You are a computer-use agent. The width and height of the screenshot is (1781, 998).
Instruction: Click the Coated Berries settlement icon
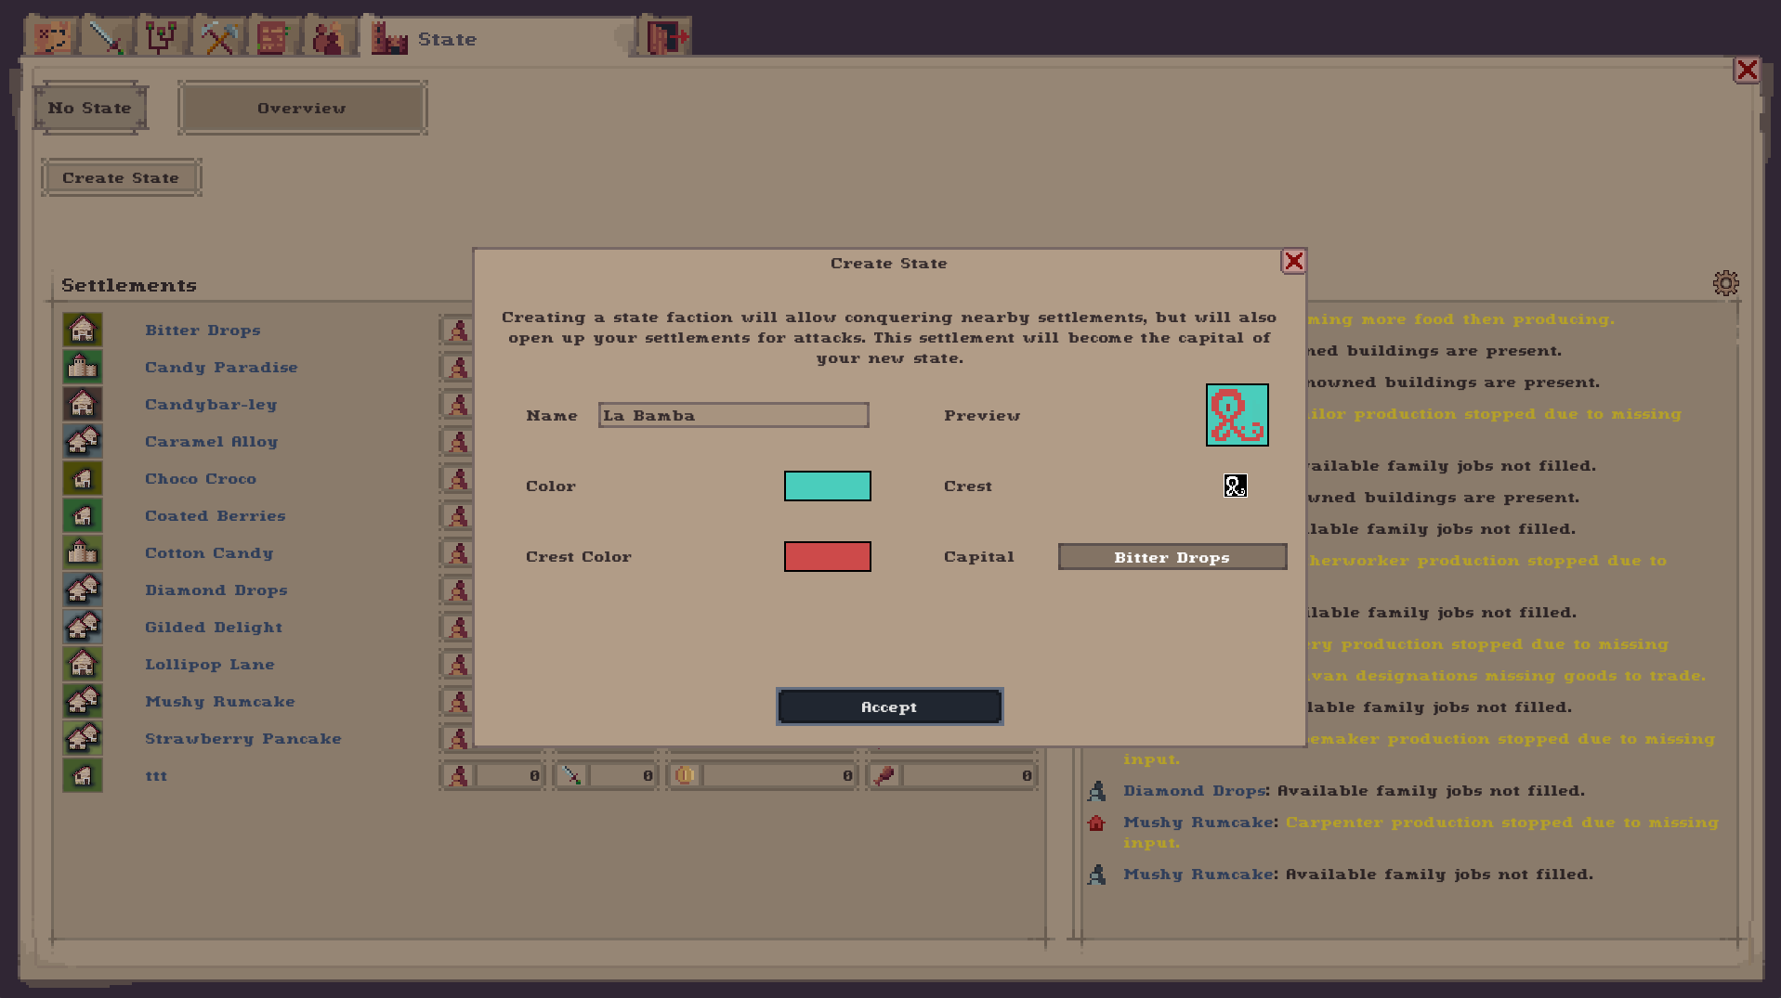(83, 515)
